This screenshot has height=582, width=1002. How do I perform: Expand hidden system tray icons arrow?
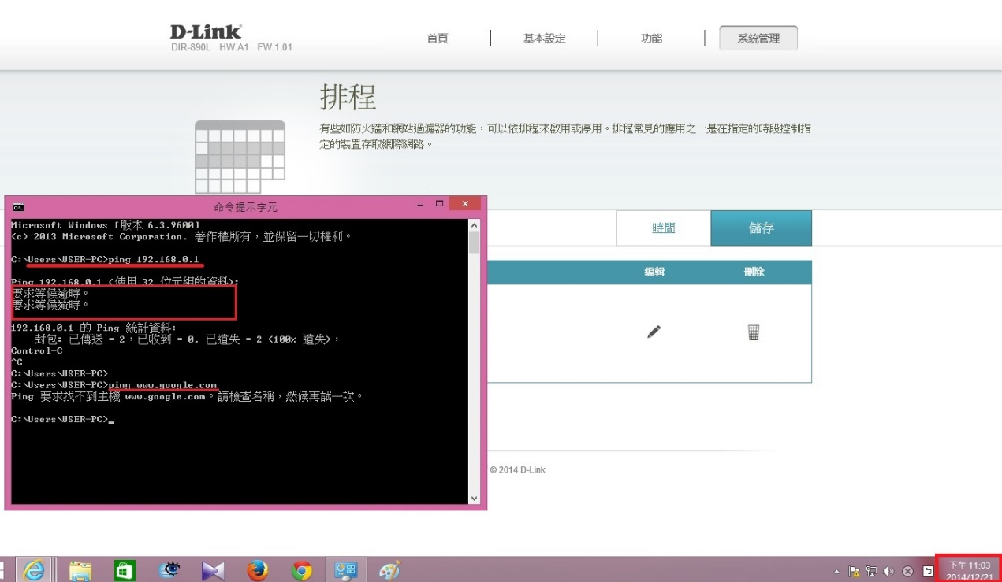(837, 571)
